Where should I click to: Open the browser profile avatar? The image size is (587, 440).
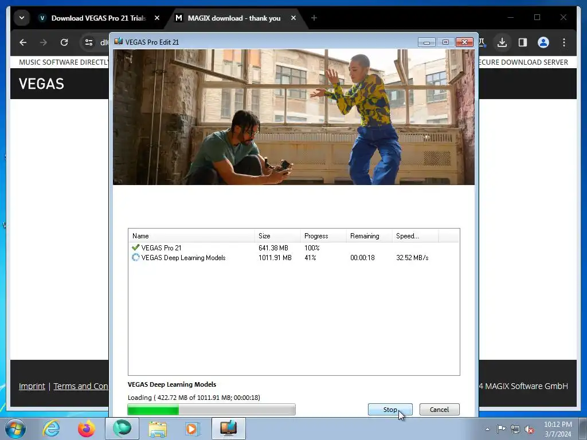[x=543, y=42]
